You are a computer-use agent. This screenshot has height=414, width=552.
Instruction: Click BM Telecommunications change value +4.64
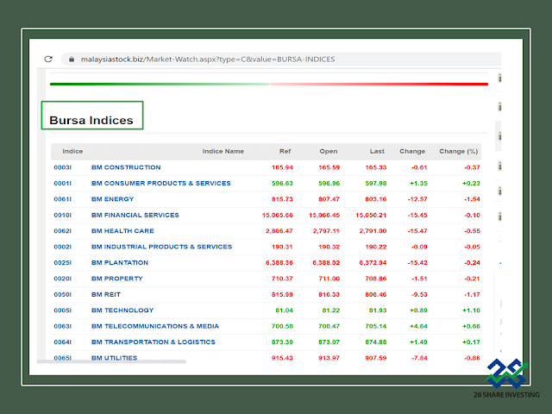coord(418,326)
